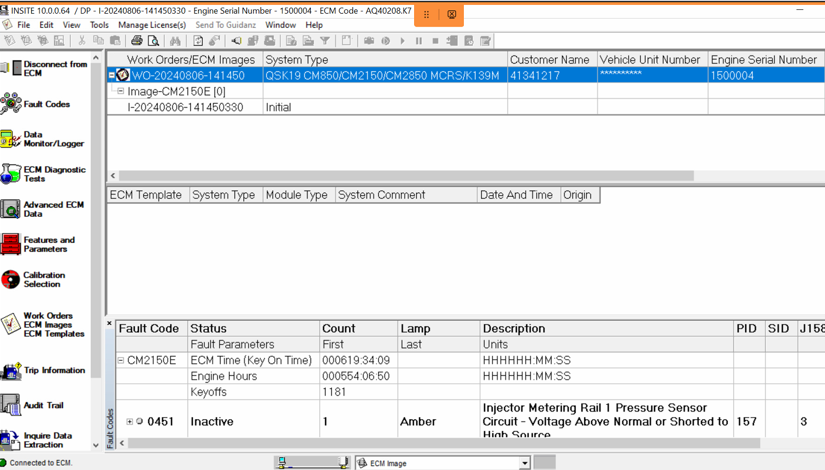Open Data Monitor/Logger from the sidebar
The image size is (825, 470).
43,139
